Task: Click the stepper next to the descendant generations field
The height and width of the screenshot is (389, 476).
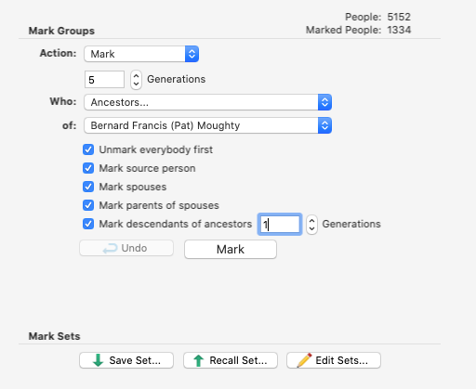Action: click(x=311, y=225)
